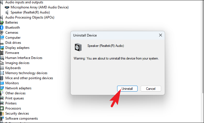This screenshot has height=123, width=204.
Task: Cancel the Uninstall Device dialog
Action: coord(151,89)
